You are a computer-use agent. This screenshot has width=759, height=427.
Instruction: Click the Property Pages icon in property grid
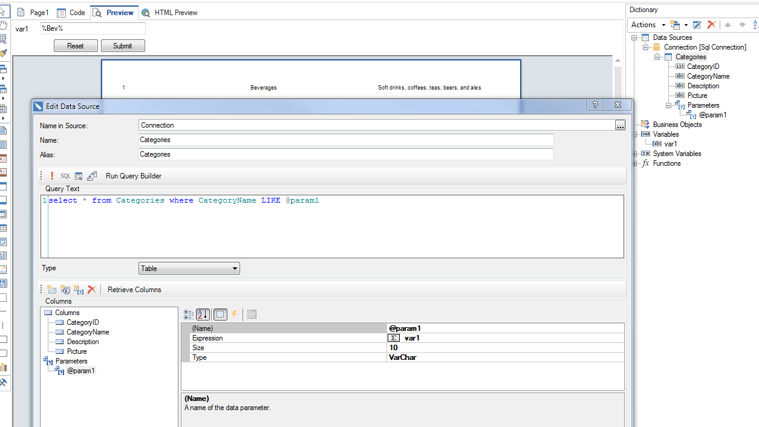coord(252,315)
